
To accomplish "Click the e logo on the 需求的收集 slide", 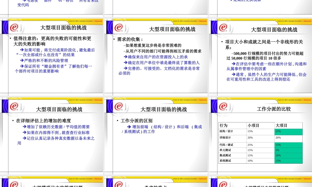I will 119,27.
